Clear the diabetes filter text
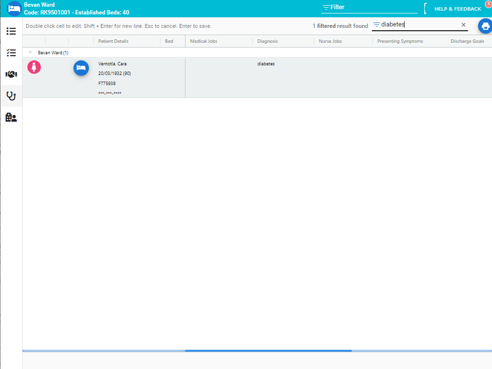 [x=464, y=25]
